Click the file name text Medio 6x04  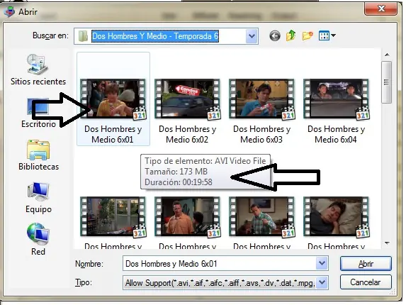pos(336,140)
